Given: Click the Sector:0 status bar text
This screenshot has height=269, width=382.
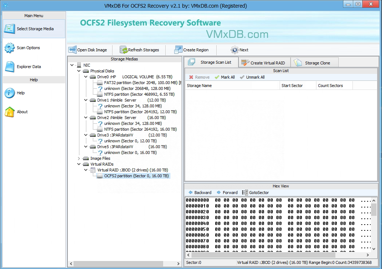Looking at the screenshot, I should pyautogui.click(x=194, y=263).
